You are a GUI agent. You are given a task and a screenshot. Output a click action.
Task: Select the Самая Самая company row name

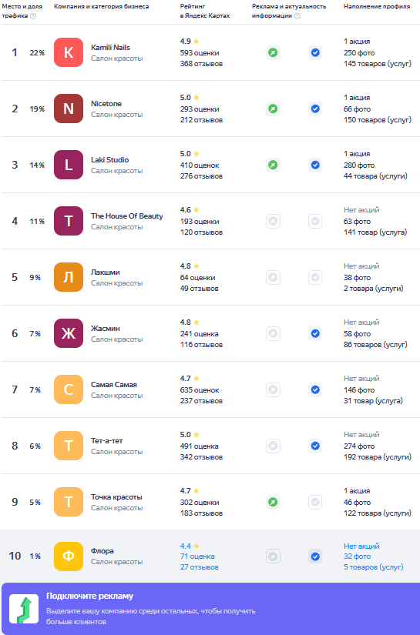114,385
